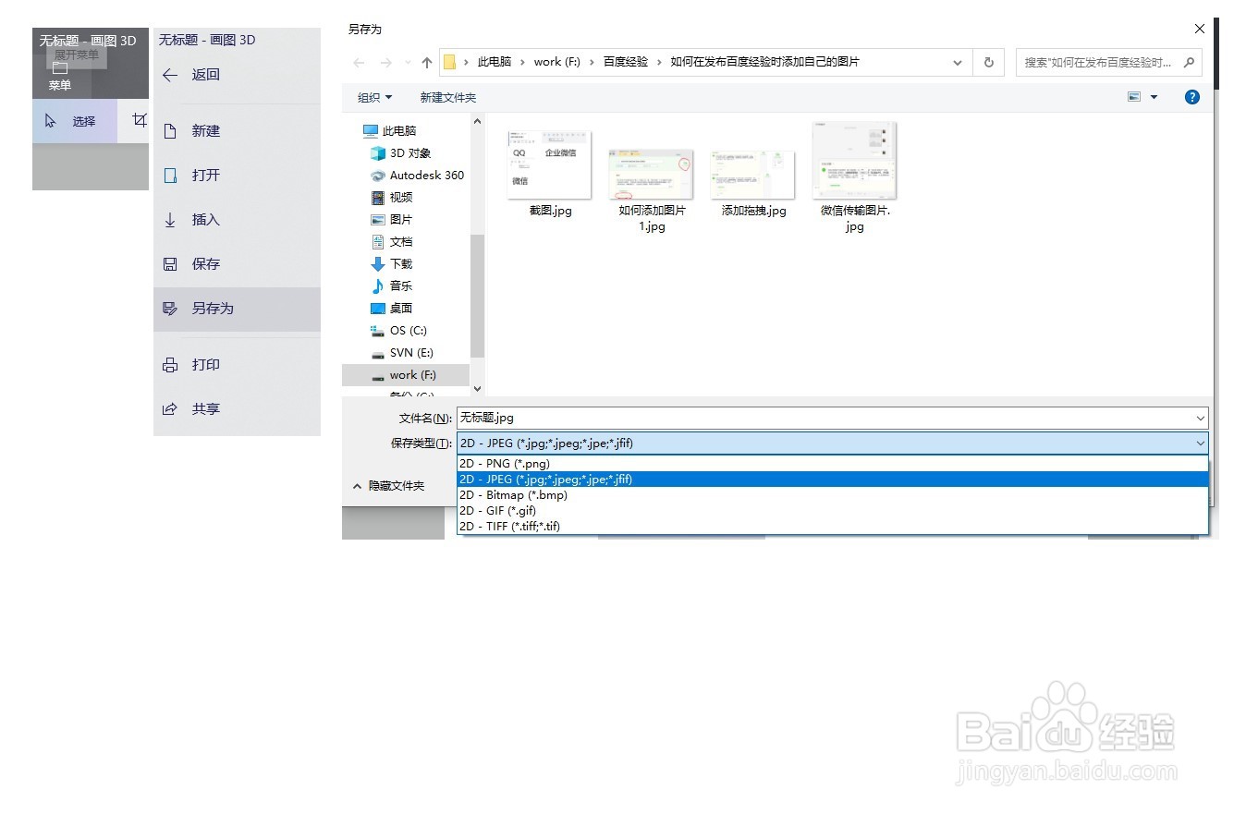Click the work (F:) breadcrumb segment
1246x814 pixels.
click(557, 62)
